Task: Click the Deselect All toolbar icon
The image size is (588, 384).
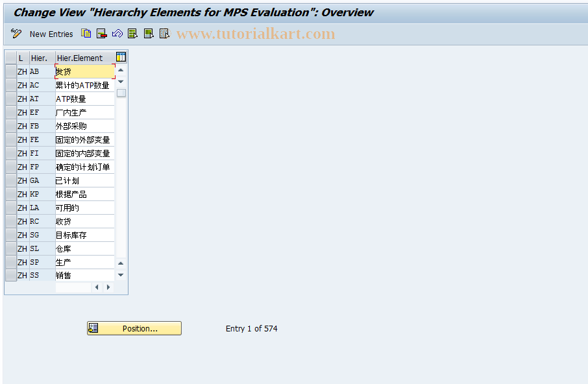Action: 164,33
